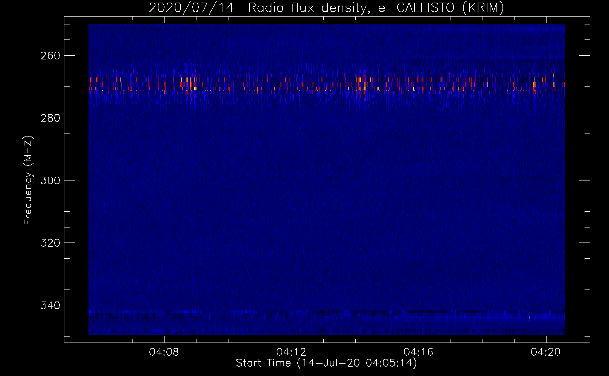Click the 04:12 time tick label
The image size is (609, 376).
[x=291, y=352]
